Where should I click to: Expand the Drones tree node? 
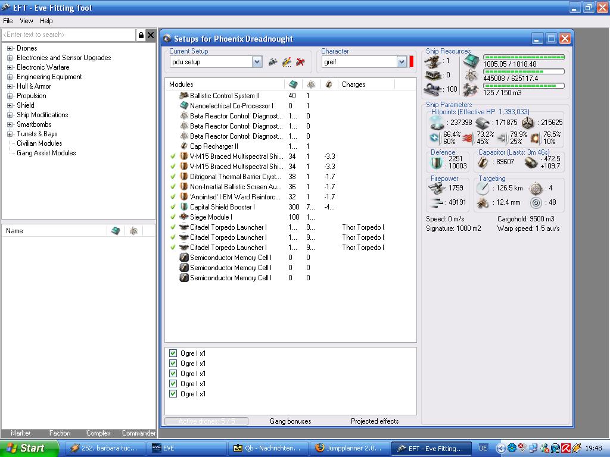click(x=10, y=49)
